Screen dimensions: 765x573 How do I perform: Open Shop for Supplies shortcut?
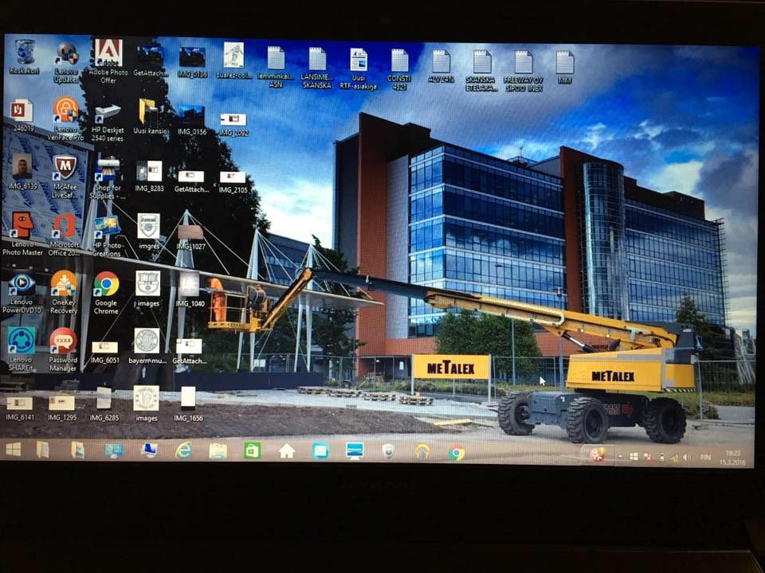click(108, 177)
